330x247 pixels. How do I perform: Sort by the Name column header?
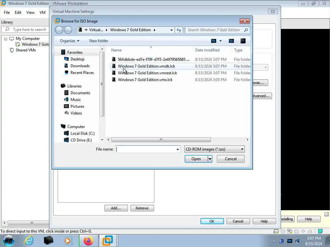(116, 50)
